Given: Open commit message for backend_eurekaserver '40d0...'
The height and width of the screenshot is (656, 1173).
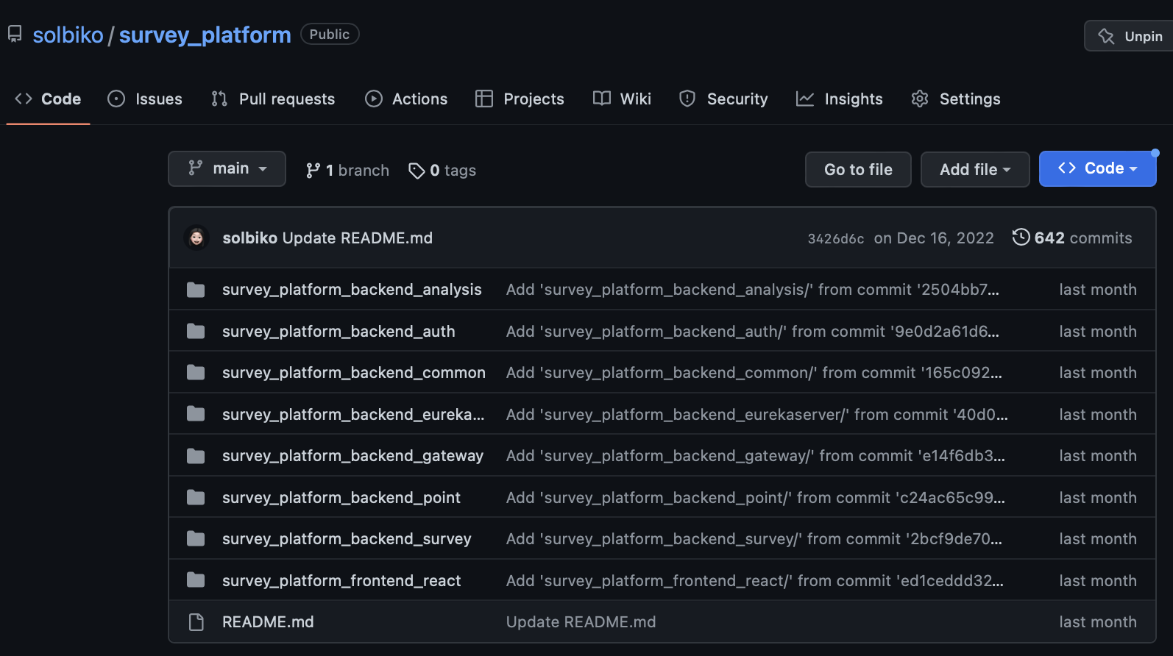Looking at the screenshot, I should point(757,415).
